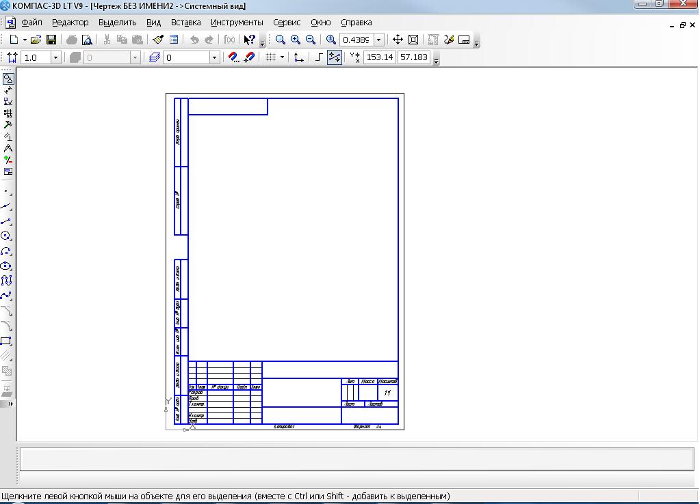Select the Circle drawing tool

(x=6, y=236)
